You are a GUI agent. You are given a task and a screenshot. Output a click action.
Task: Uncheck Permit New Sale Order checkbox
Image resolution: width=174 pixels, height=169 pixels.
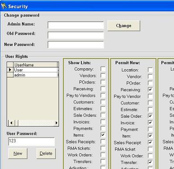pos(150,116)
